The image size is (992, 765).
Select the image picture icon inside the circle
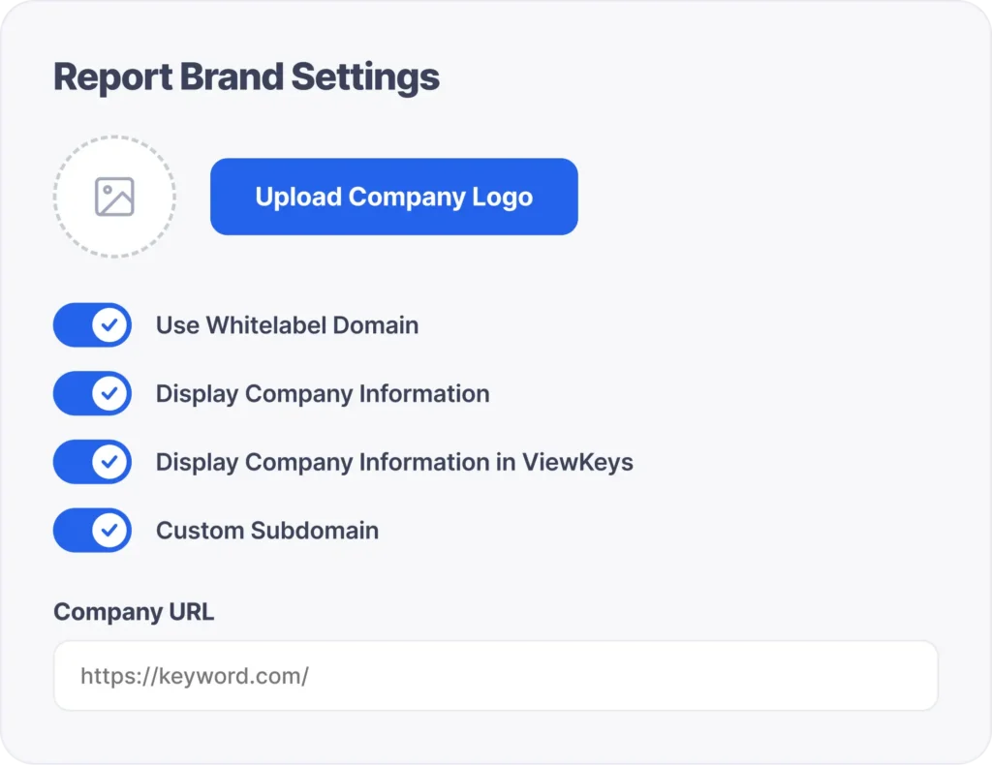point(114,197)
